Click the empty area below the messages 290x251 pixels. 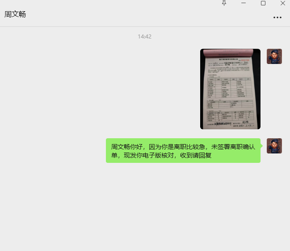pyautogui.click(x=145, y=206)
